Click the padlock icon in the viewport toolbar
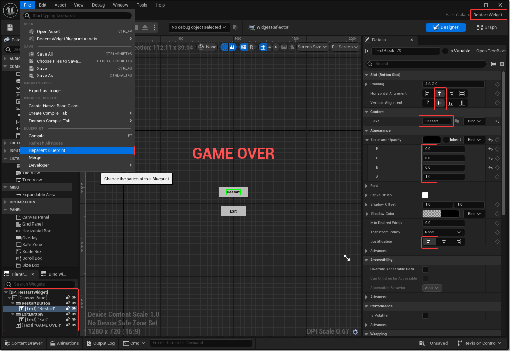510x351 pixels. click(233, 47)
